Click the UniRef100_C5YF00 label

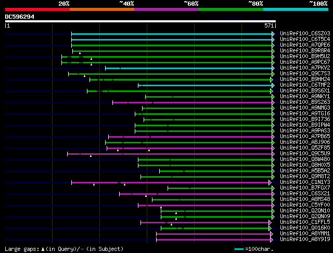[305, 205]
